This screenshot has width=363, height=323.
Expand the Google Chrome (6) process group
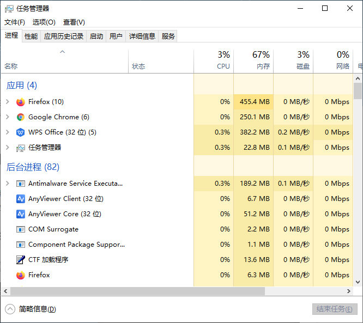pyautogui.click(x=7, y=117)
